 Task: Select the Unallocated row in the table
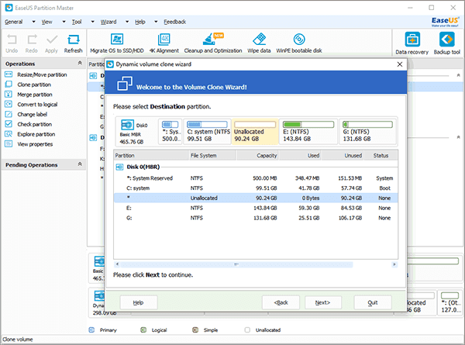(256, 198)
